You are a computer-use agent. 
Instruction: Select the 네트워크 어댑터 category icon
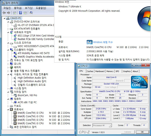click(12, 32)
